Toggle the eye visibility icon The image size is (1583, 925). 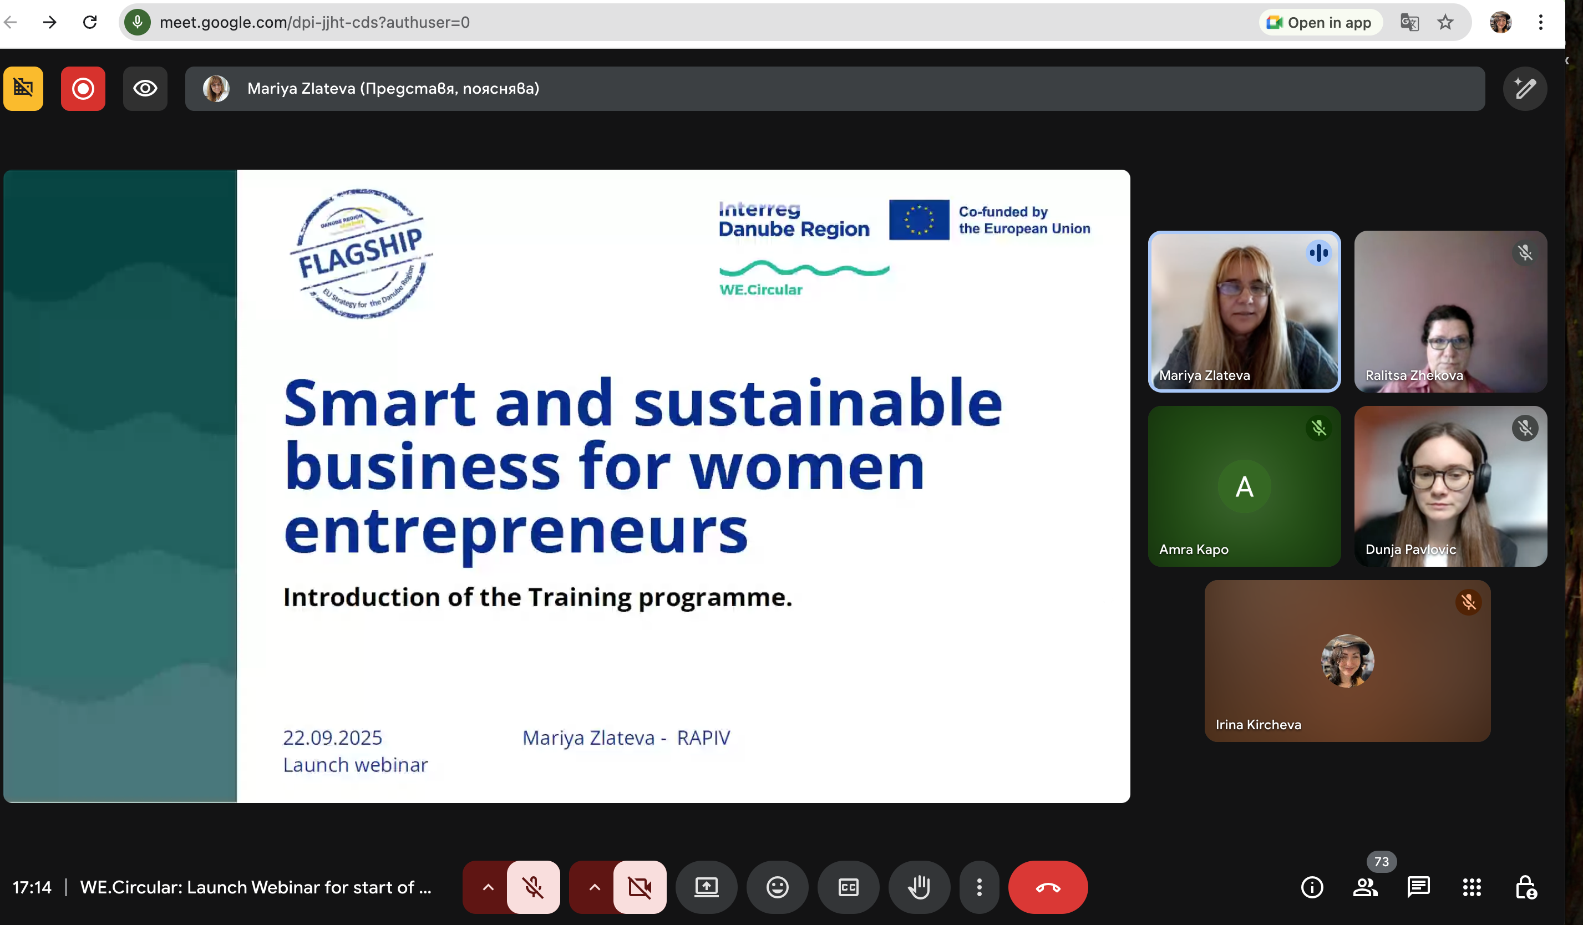tap(145, 89)
